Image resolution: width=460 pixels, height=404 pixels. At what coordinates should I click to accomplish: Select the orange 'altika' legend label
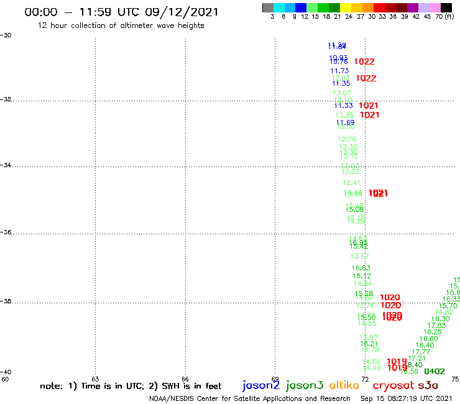344,385
